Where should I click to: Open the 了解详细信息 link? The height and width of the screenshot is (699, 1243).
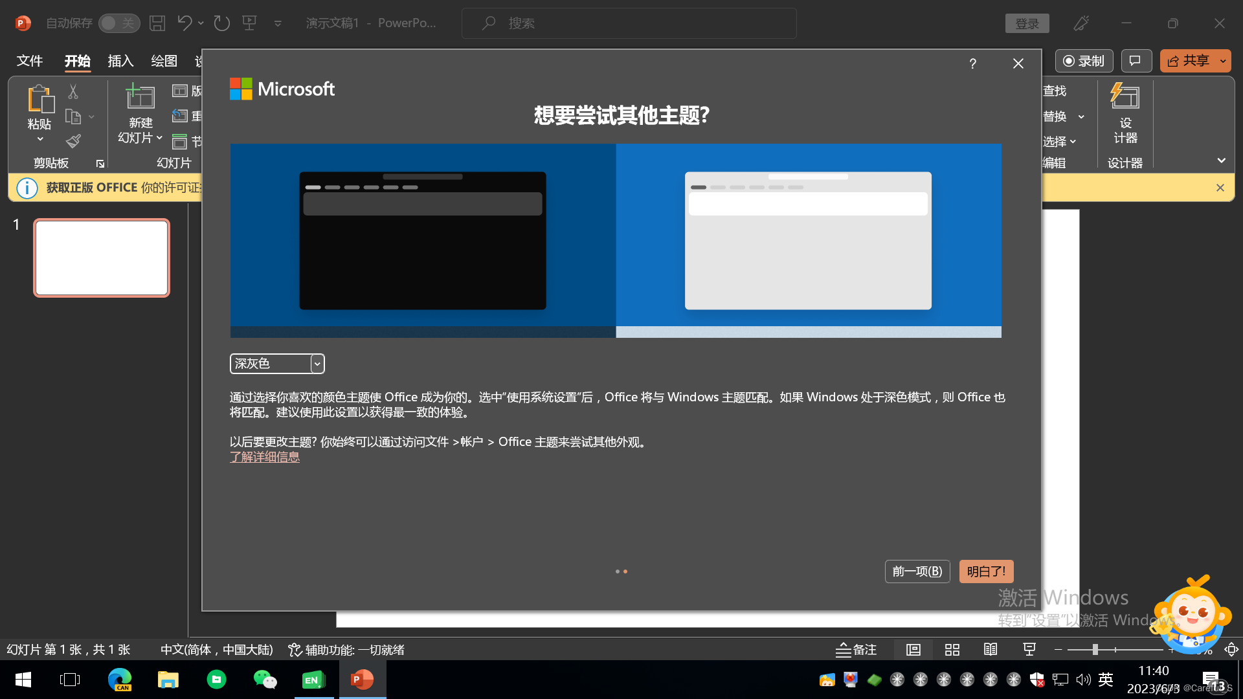tap(264, 457)
